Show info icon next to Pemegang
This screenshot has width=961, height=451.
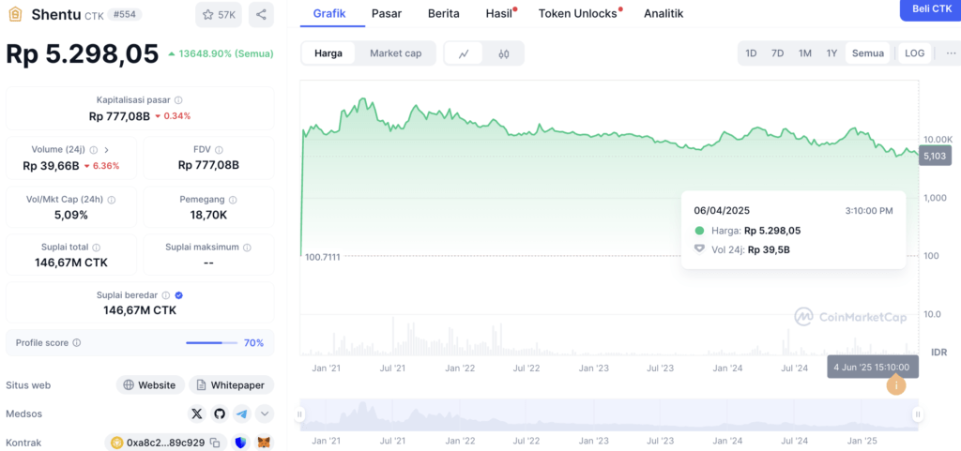coord(234,200)
